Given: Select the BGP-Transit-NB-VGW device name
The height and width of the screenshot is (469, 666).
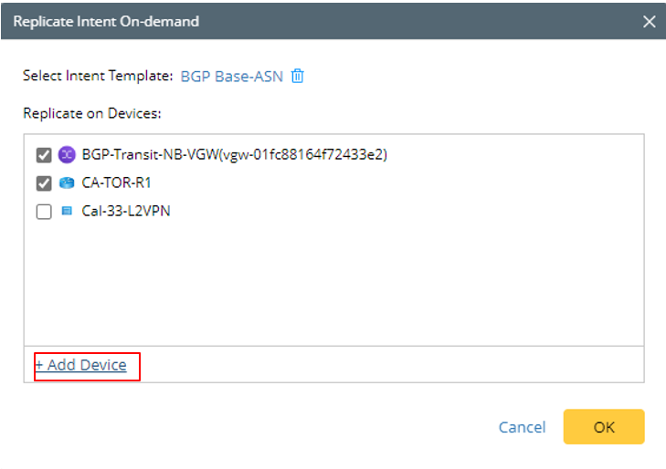Looking at the screenshot, I should coord(151,155).
